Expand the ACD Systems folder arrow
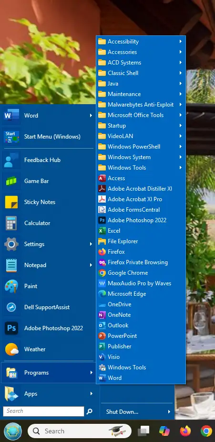The height and width of the screenshot is (442, 215). pyautogui.click(x=180, y=63)
